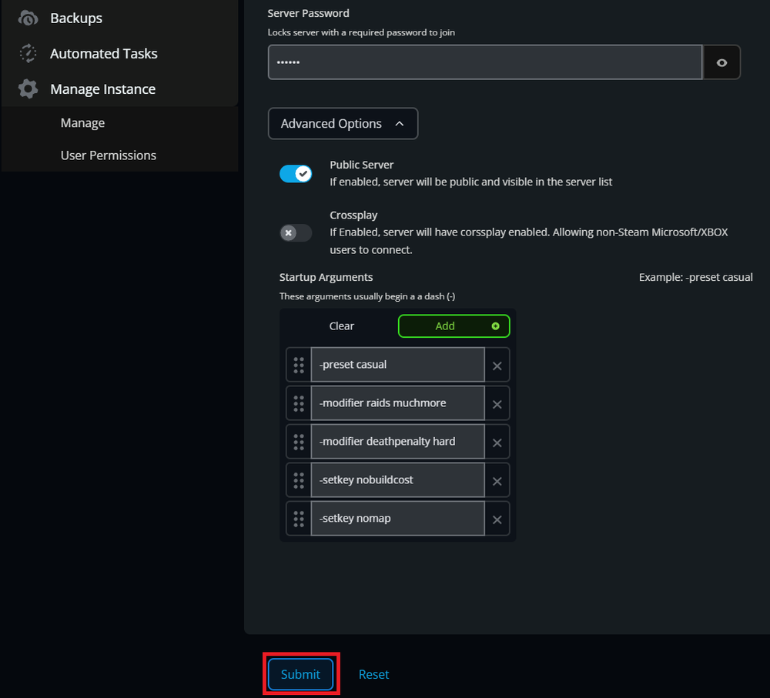
Task: Remove the -setkey nomap argument
Action: pos(497,519)
